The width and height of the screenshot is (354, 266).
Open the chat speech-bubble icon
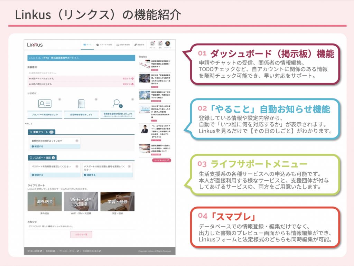pyautogui.click(x=152, y=44)
